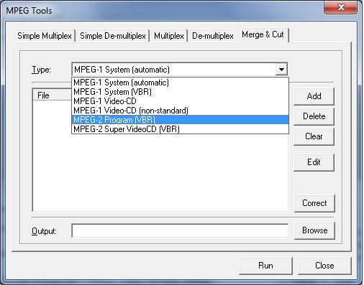
Task: Click the Type combo box field
Action: [x=180, y=70]
